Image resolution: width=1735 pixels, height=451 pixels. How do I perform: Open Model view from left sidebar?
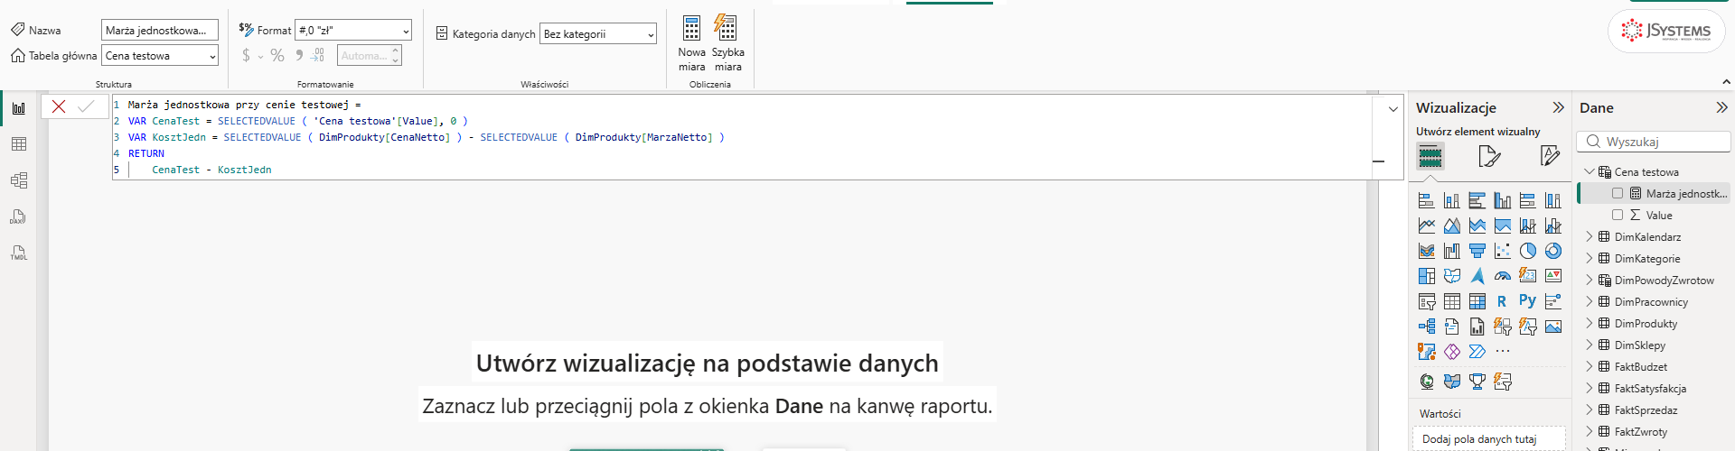(x=19, y=180)
